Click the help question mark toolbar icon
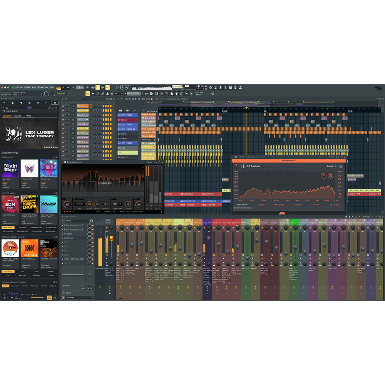This screenshot has width=385, height=385. point(225,88)
